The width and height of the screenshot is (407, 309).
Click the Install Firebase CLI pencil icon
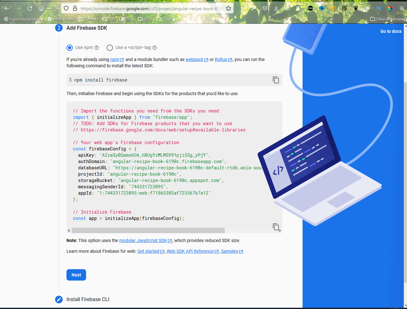coord(59,299)
